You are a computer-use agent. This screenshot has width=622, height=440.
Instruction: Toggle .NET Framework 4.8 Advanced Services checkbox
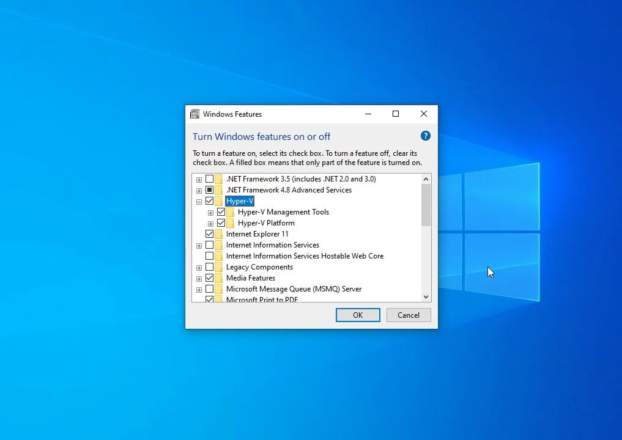coord(209,190)
